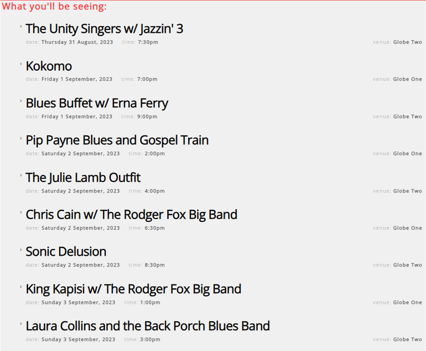Expand the arrow beside King Kapisi event
The image size is (426, 351).
pyautogui.click(x=21, y=286)
